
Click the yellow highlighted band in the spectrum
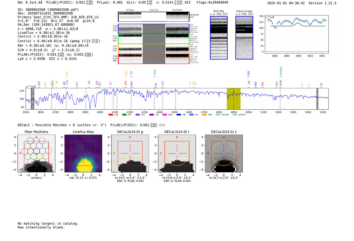pos(234,99)
